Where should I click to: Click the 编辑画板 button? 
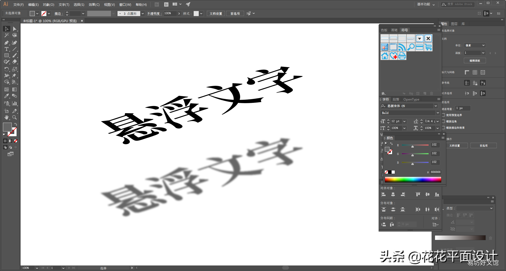click(475, 61)
